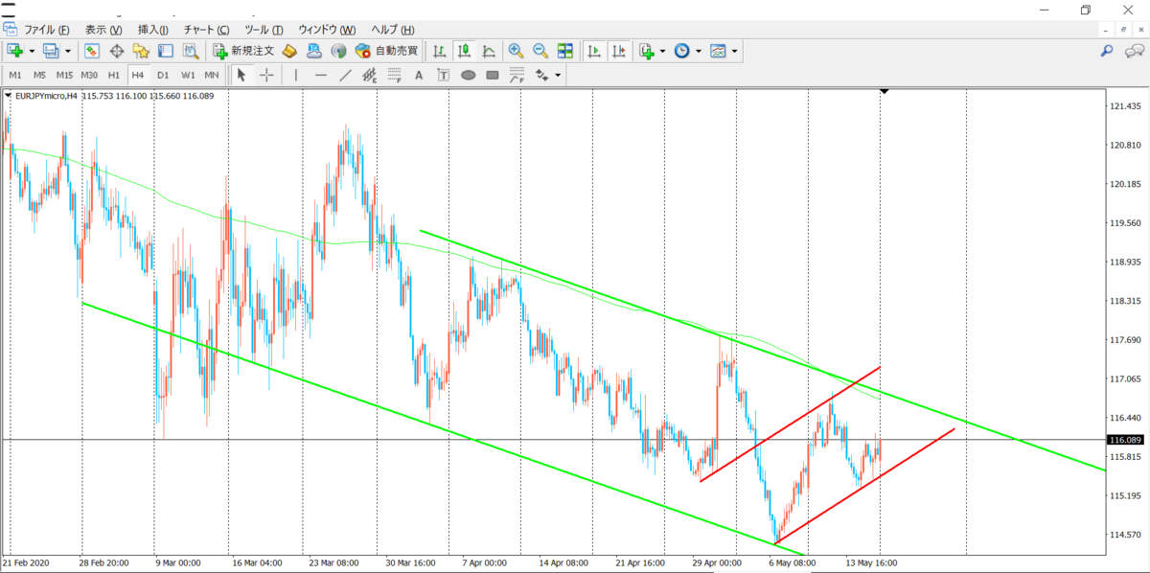This screenshot has width=1150, height=573.
Task: Open the indicators list dropdown arrow
Action: coord(662,51)
